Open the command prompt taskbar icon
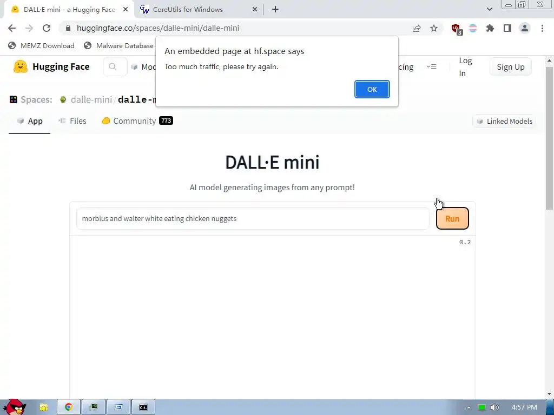The height and width of the screenshot is (415, 554). pyautogui.click(x=143, y=407)
